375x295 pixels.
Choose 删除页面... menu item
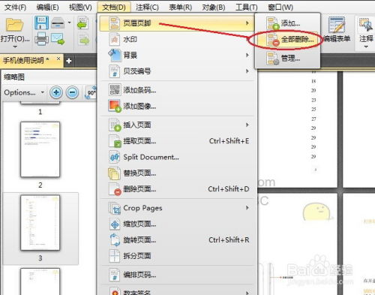[178, 189]
